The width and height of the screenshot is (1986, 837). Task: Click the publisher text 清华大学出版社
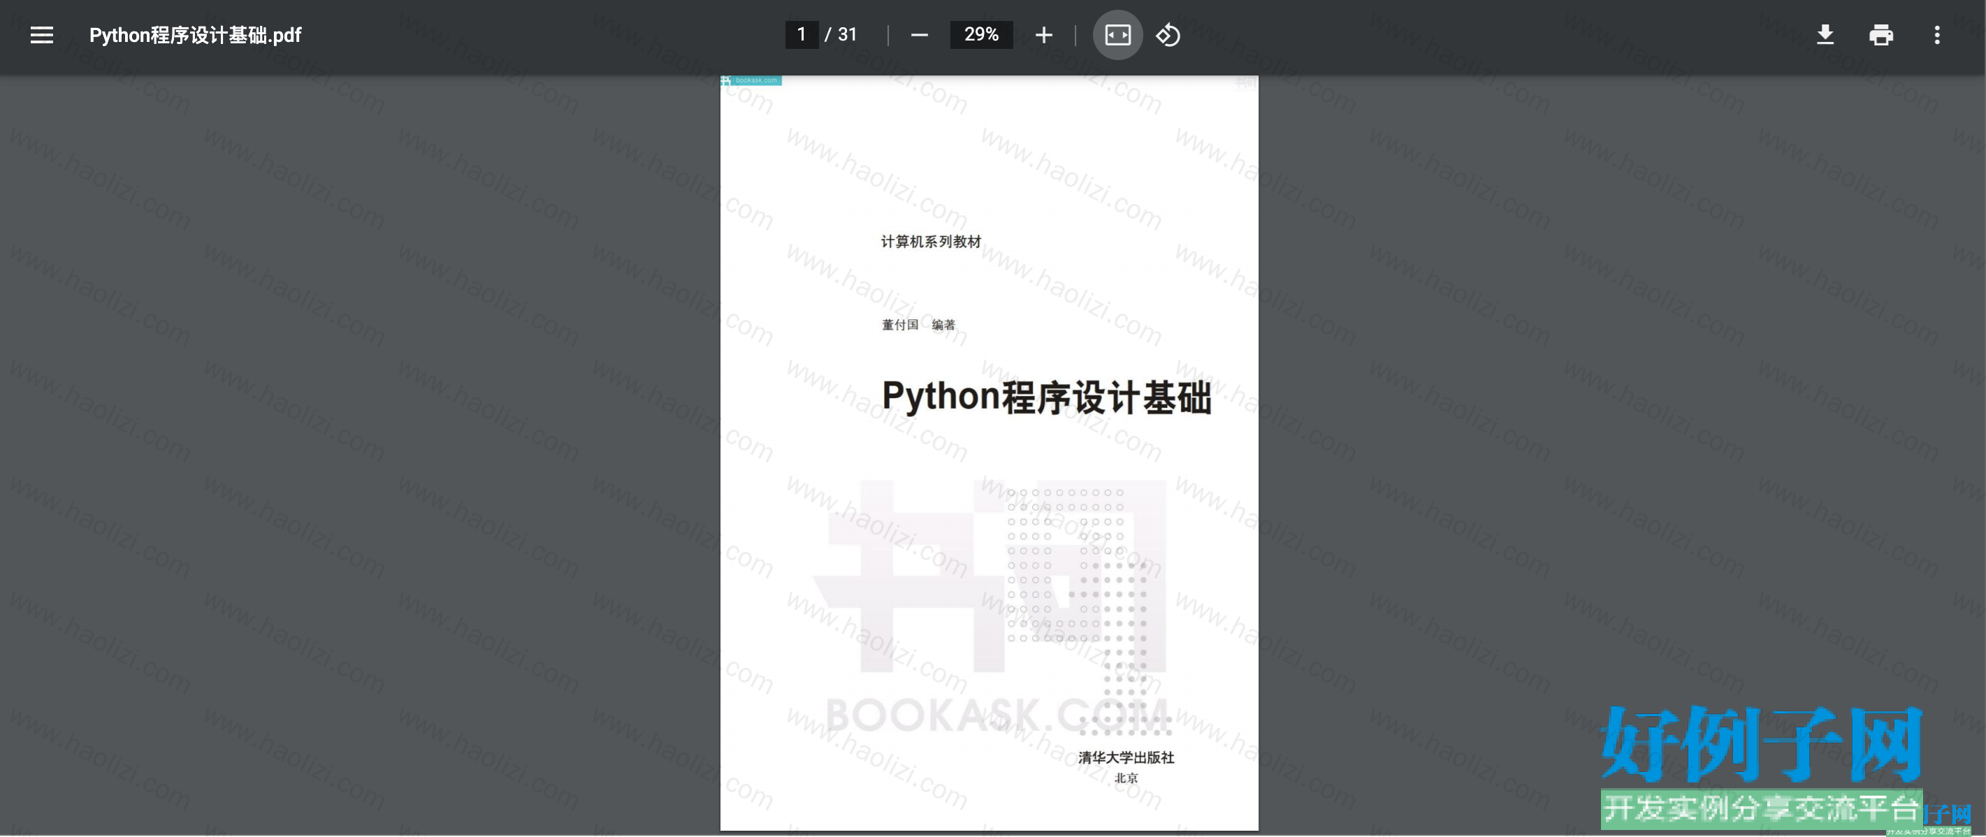[x=1126, y=757]
